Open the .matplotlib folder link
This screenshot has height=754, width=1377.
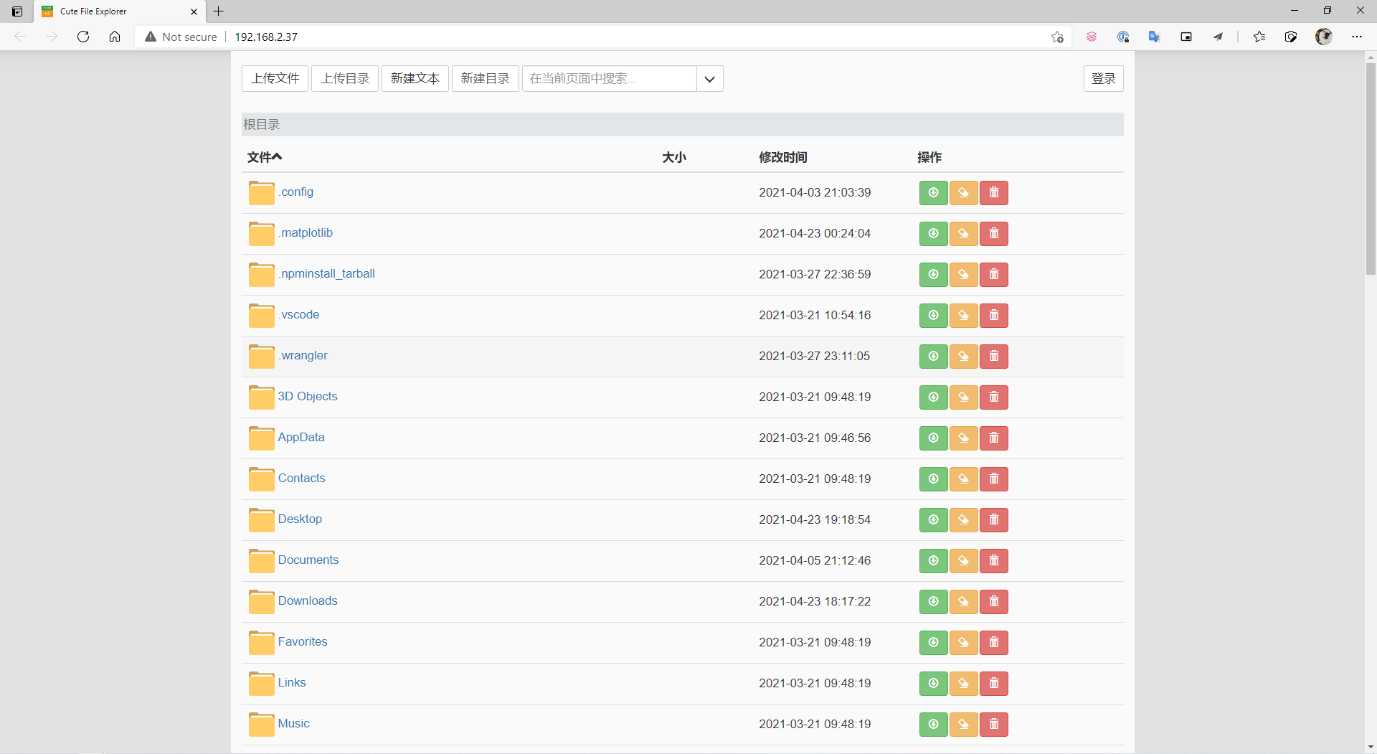click(306, 233)
